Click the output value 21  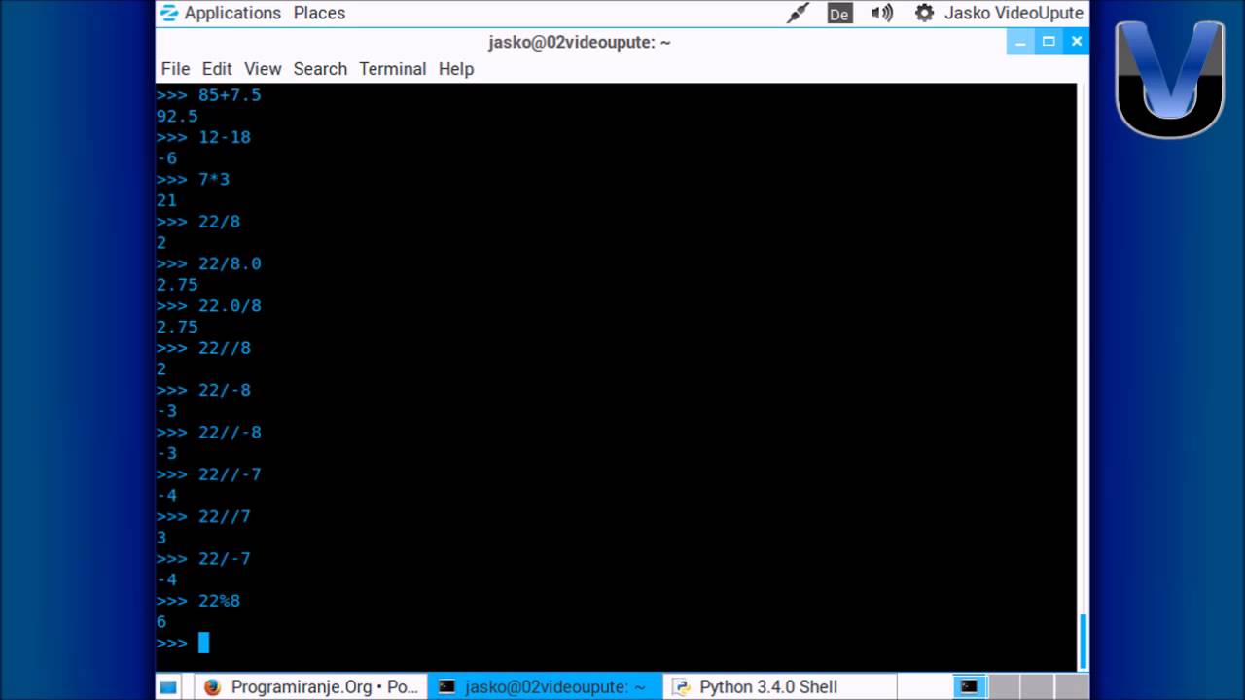click(166, 200)
